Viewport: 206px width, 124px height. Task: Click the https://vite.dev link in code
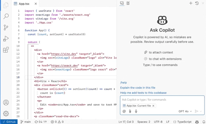(63, 54)
